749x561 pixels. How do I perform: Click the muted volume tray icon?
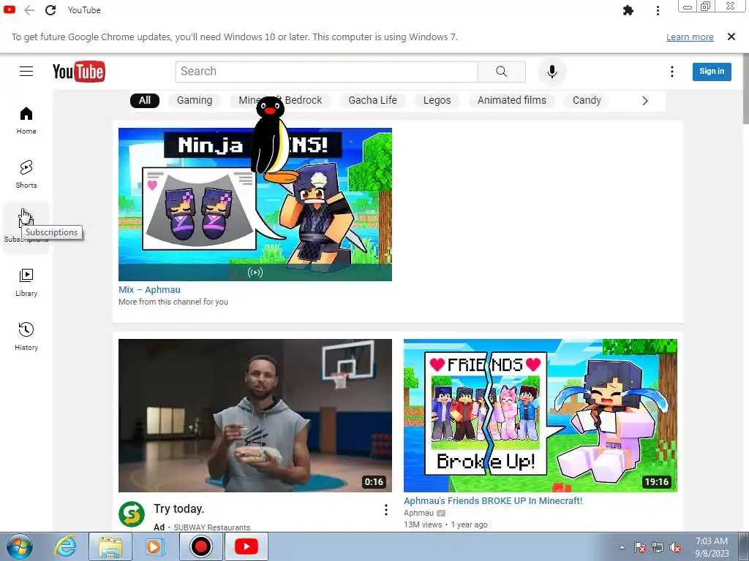coord(676,548)
